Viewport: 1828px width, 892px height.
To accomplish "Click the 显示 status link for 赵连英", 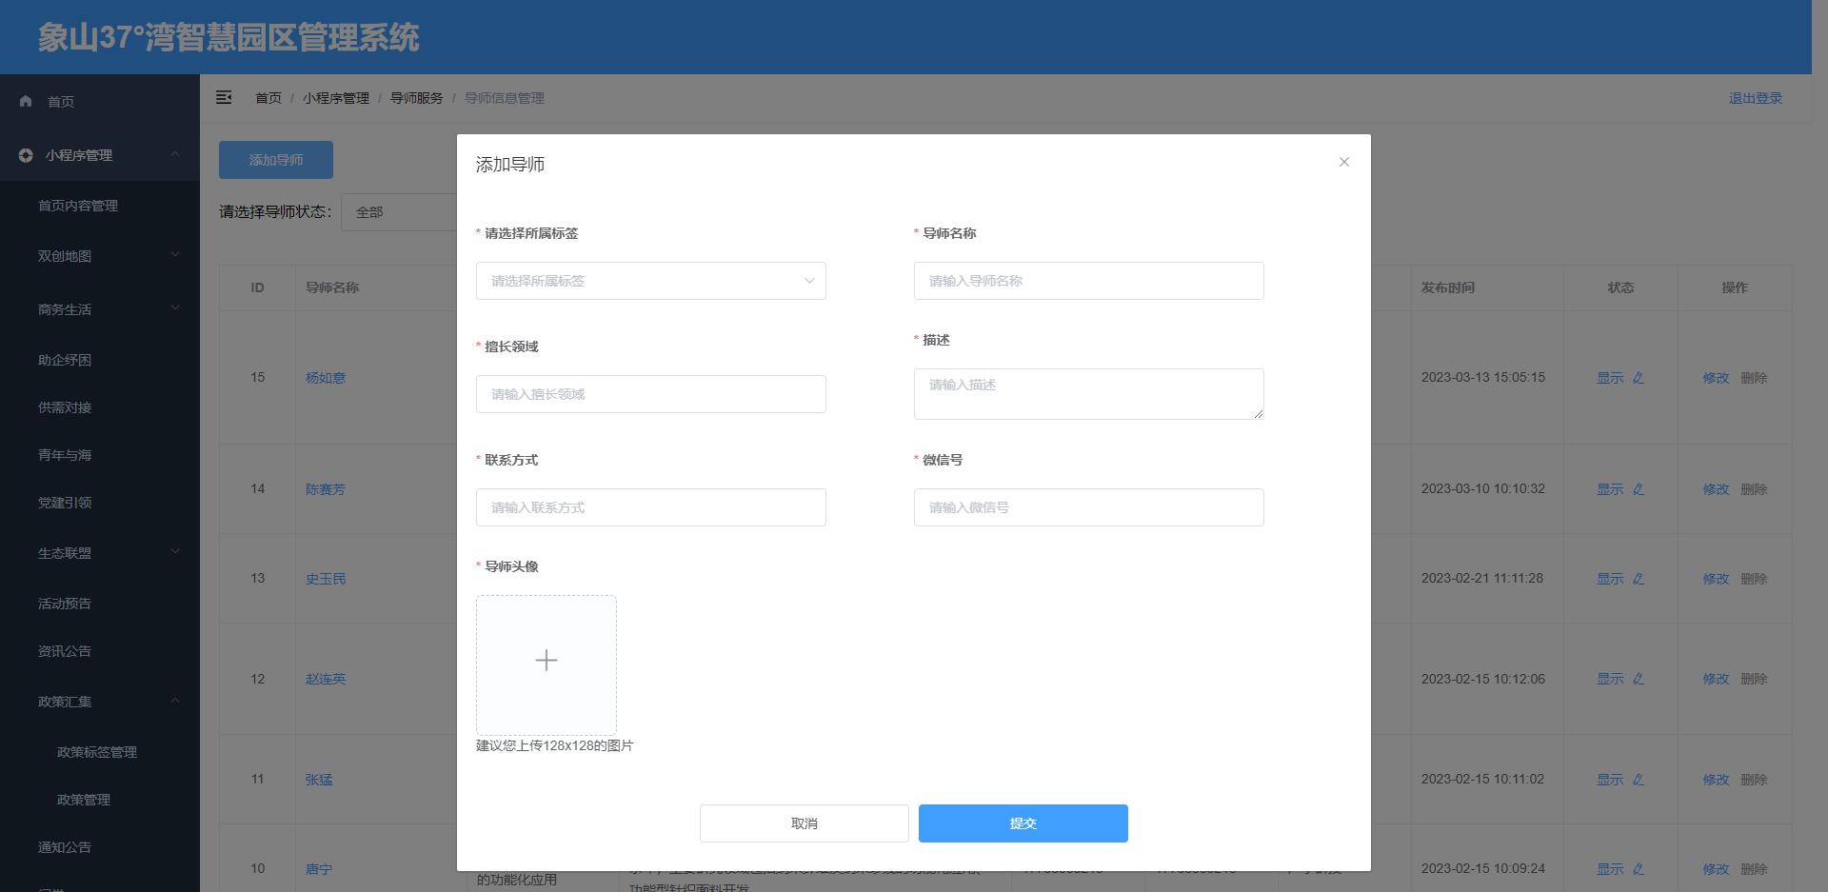I will coord(1610,679).
